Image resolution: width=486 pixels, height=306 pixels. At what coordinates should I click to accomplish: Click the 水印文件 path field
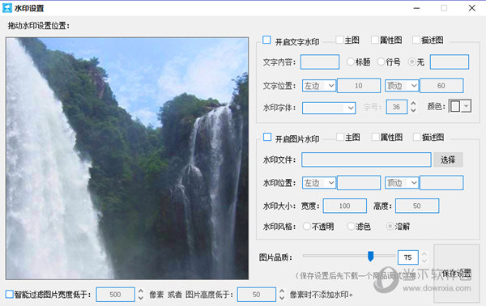pos(366,159)
